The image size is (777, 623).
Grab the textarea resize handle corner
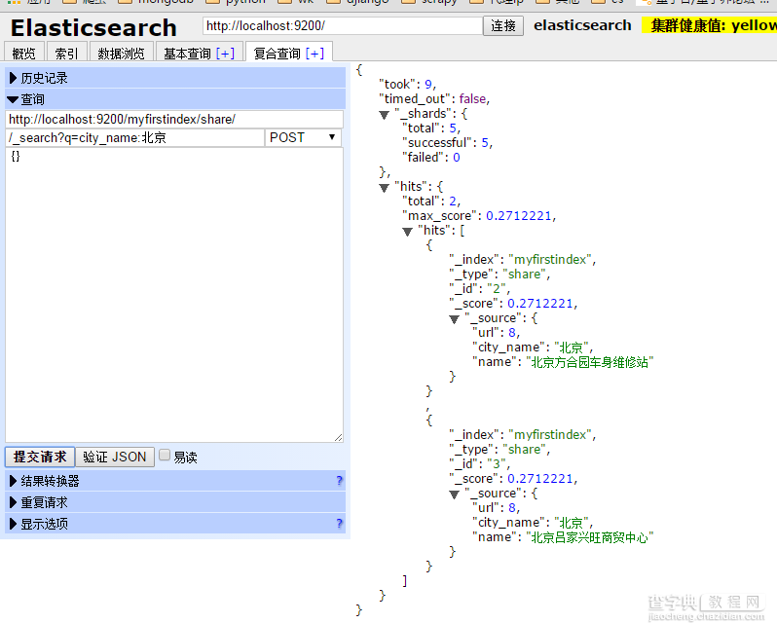pos(339,437)
